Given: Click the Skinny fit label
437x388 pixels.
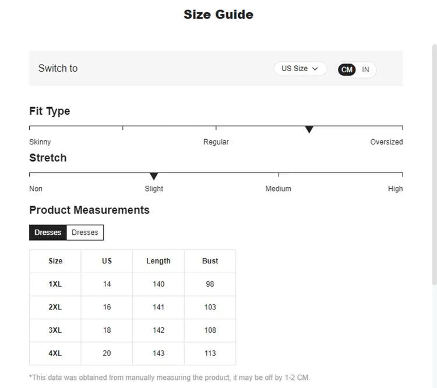Looking at the screenshot, I should coord(40,142).
